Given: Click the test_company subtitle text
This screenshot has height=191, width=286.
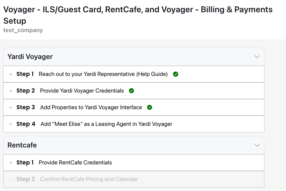Looking at the screenshot, I should 23,30.
